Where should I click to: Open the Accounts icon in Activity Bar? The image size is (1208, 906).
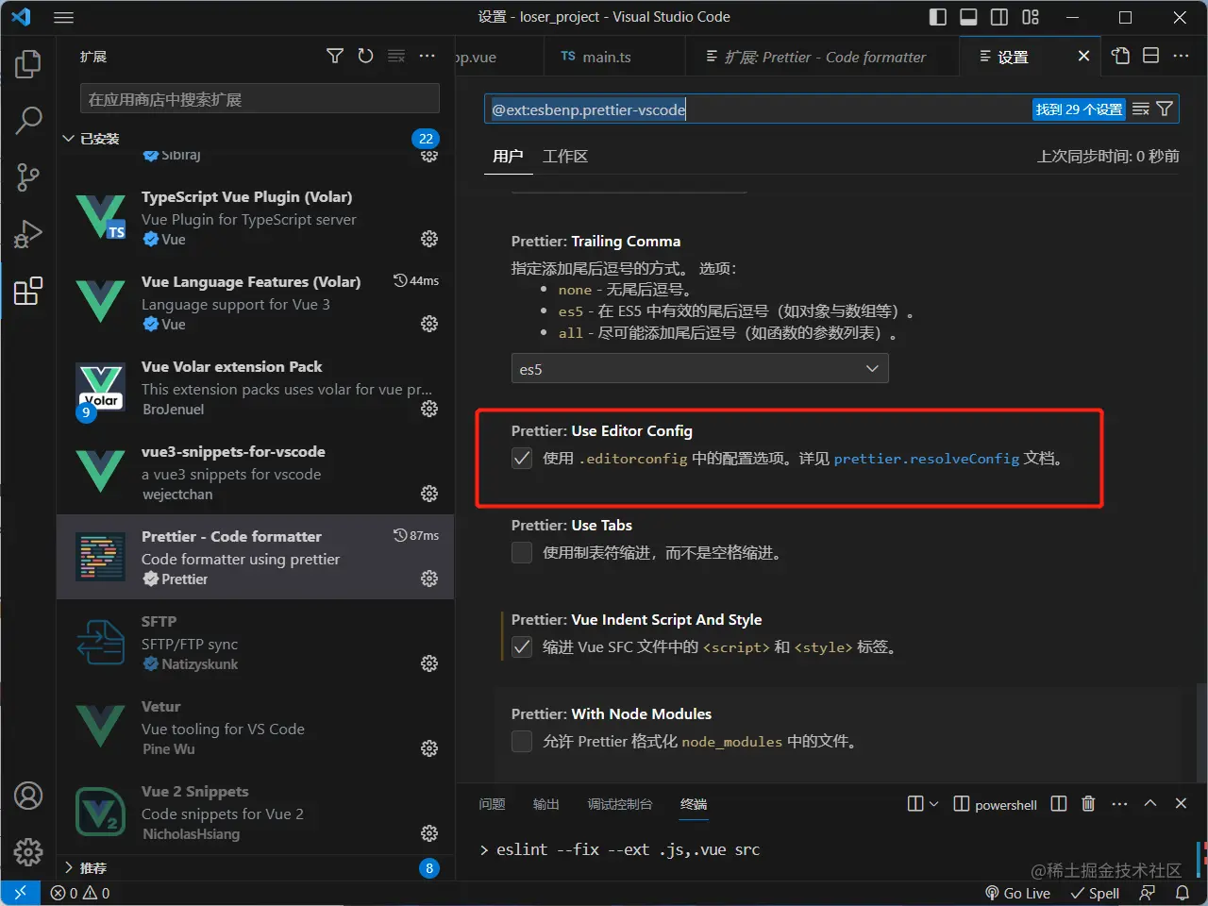coord(28,796)
